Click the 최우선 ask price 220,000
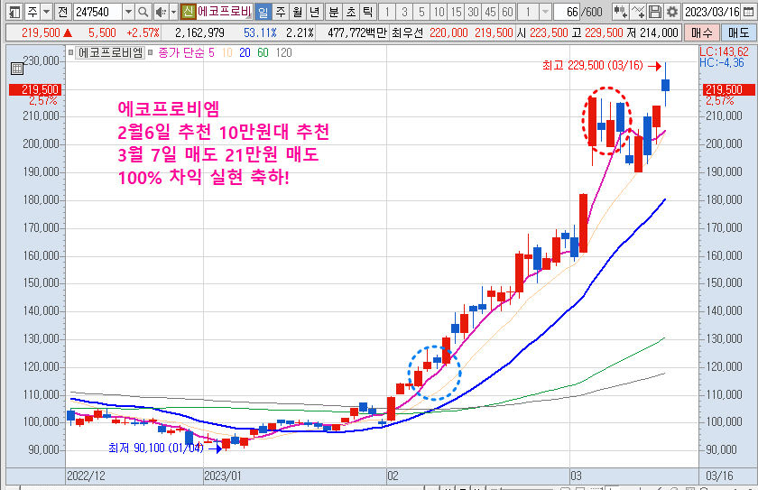 pyautogui.click(x=448, y=32)
